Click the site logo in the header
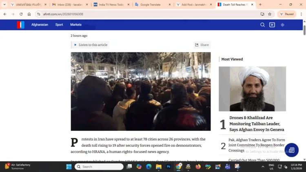The height and width of the screenshot is (172, 306). [20, 25]
